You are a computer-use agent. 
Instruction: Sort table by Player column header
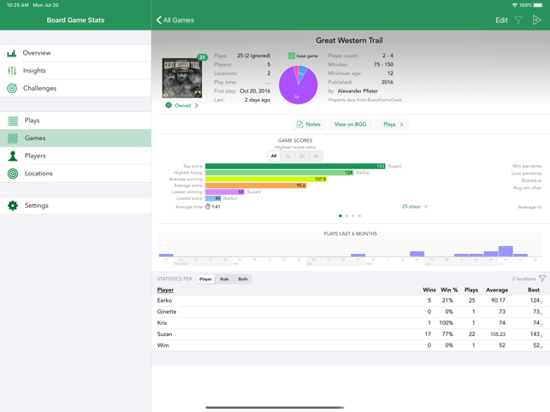tap(165, 290)
